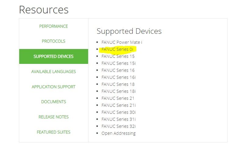The width and height of the screenshot is (240, 150).
Task: Select the FANUC Series 18 item
Action: (x=118, y=84)
